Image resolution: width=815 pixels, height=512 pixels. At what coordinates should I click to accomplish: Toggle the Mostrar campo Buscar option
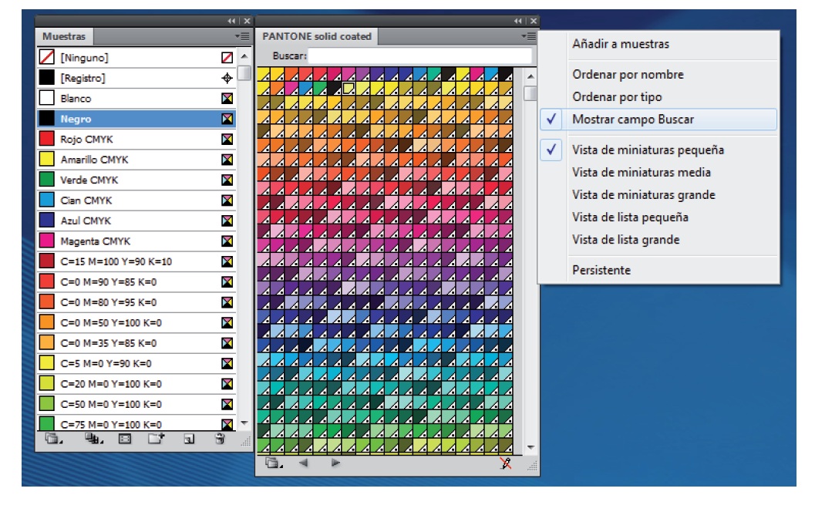tap(632, 120)
